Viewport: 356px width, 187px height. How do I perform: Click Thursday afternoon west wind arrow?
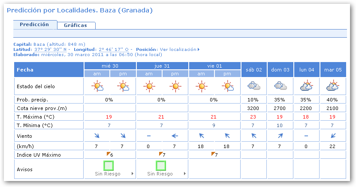point(175,136)
